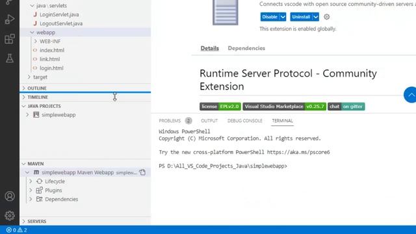Open the Accounts icon in activity bar

click(10, 196)
